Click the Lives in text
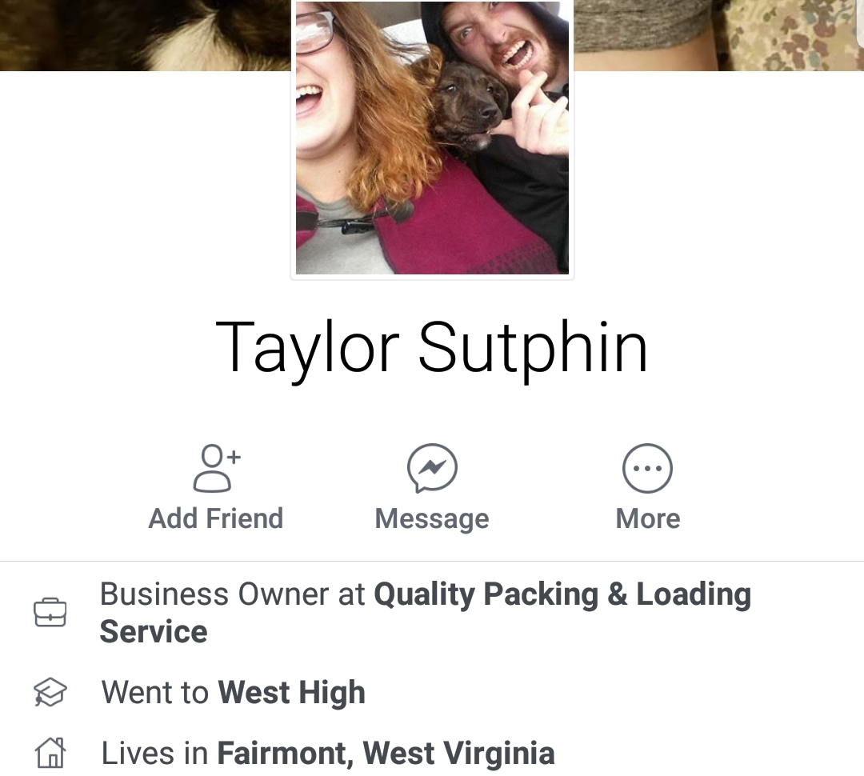Viewport: 864px width, 776px height. tap(155, 754)
